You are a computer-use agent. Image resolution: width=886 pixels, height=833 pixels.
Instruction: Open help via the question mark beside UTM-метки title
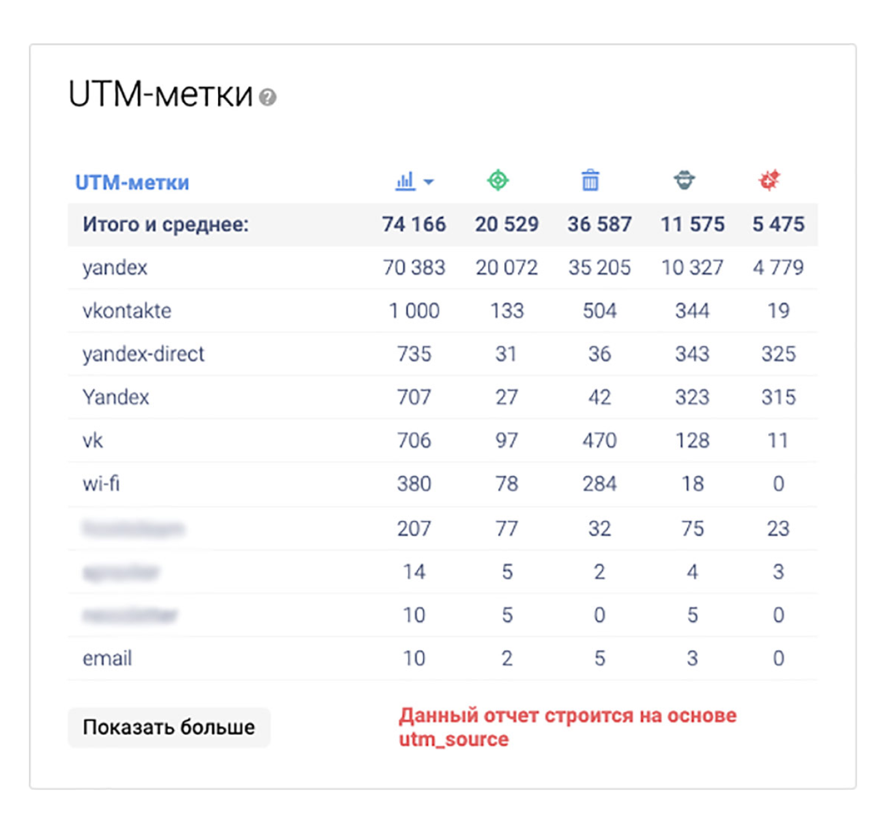coord(267,98)
